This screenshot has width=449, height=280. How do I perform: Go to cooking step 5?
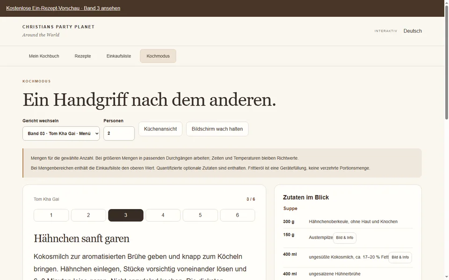pyautogui.click(x=200, y=215)
